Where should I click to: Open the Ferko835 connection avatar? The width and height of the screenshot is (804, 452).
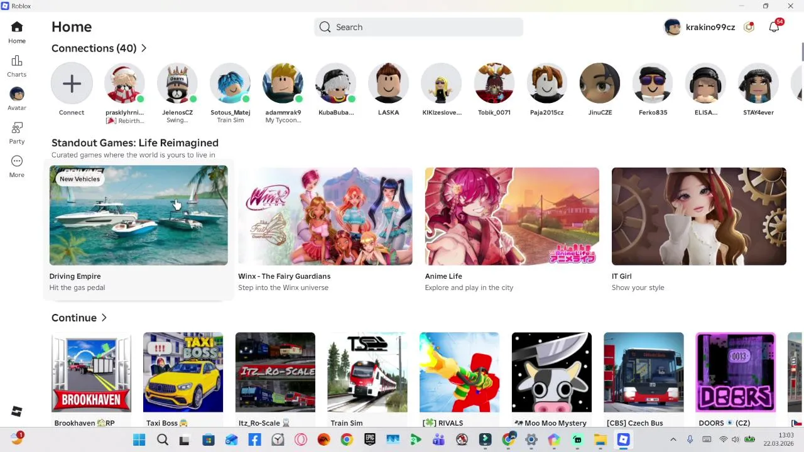click(653, 83)
